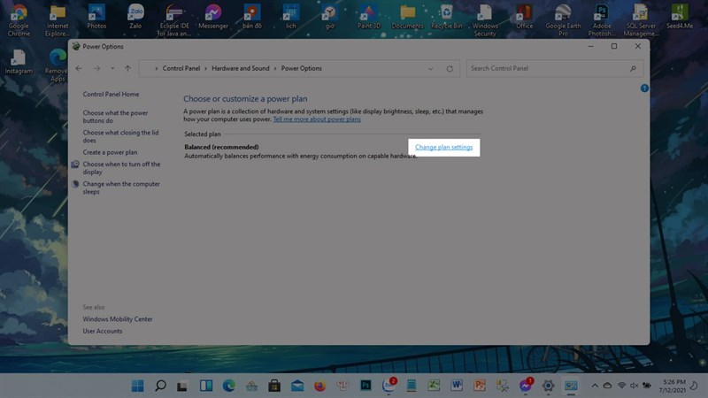Open Firefox from the taskbar

320,386
